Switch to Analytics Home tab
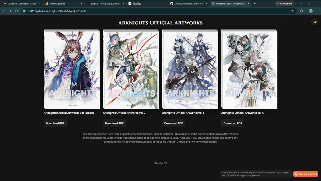 pos(63,4)
